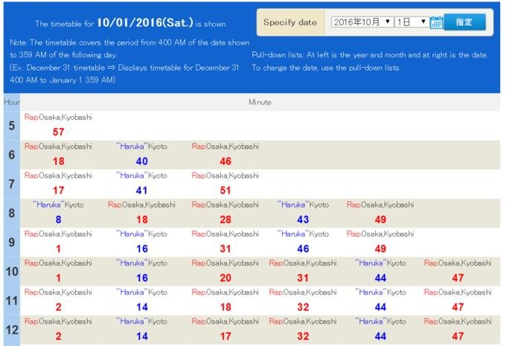Click the hour 10 row header
This screenshot has width=506, height=346.
click(11, 272)
